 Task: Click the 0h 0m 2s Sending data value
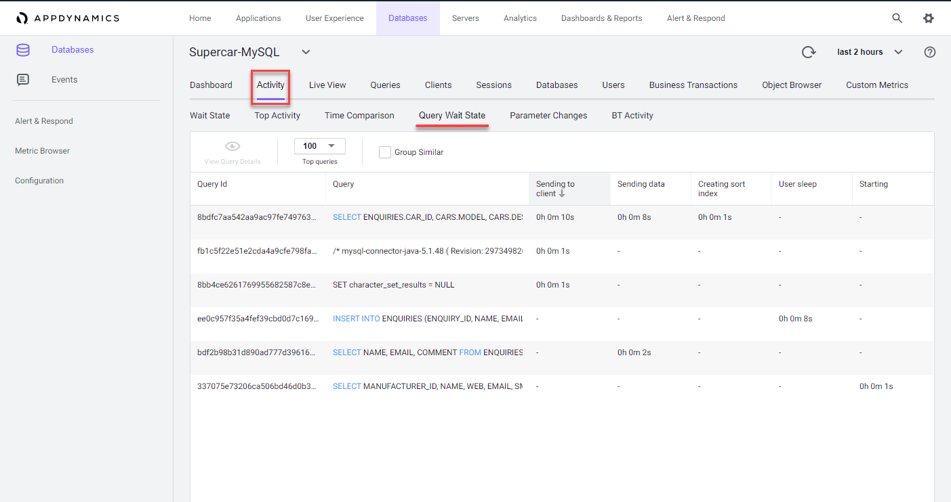click(x=634, y=352)
